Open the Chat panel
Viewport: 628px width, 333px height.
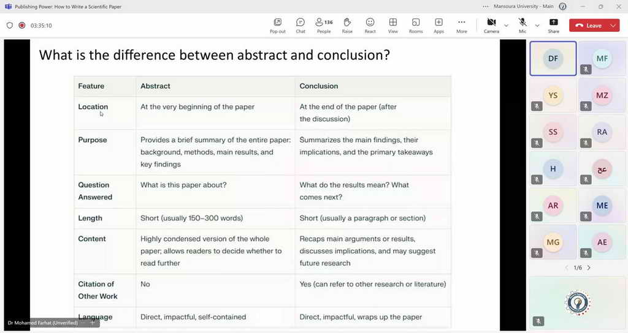301,26
